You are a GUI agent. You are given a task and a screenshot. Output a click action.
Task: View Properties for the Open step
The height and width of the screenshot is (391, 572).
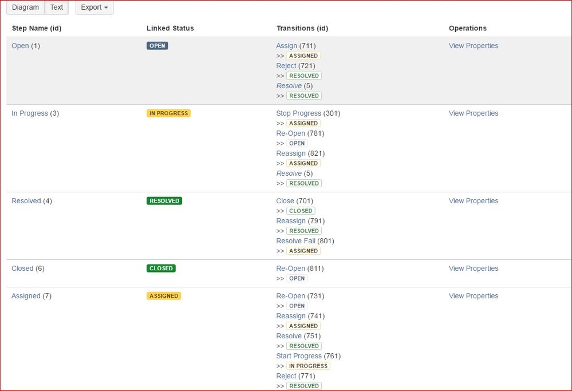click(474, 46)
